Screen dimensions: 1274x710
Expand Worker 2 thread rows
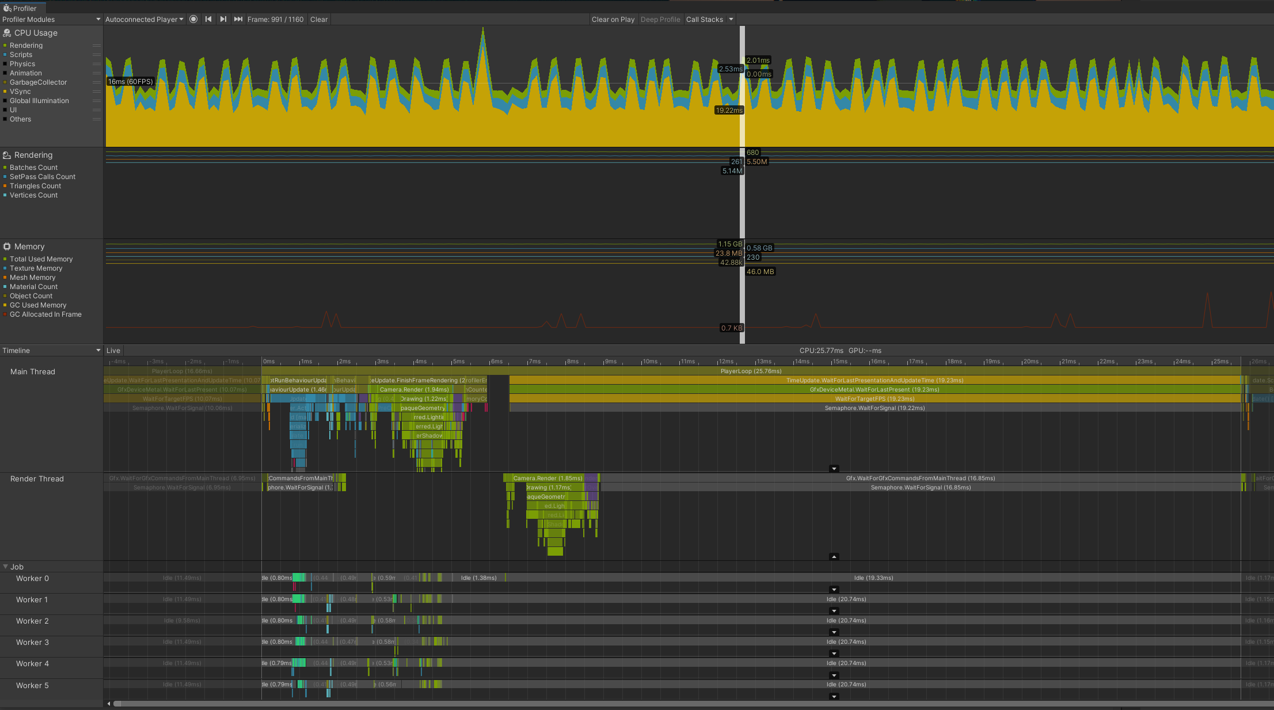pos(834,632)
